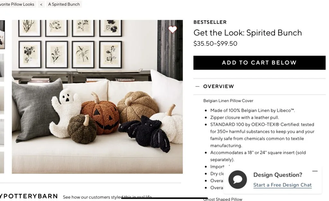Open the design chat speech bubble icon

coord(238,179)
